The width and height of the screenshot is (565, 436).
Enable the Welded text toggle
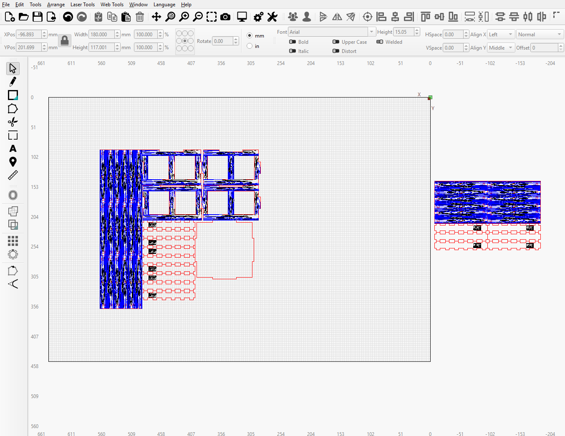tap(380, 42)
